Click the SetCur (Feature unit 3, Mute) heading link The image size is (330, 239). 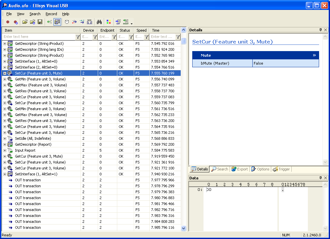tap(233, 42)
